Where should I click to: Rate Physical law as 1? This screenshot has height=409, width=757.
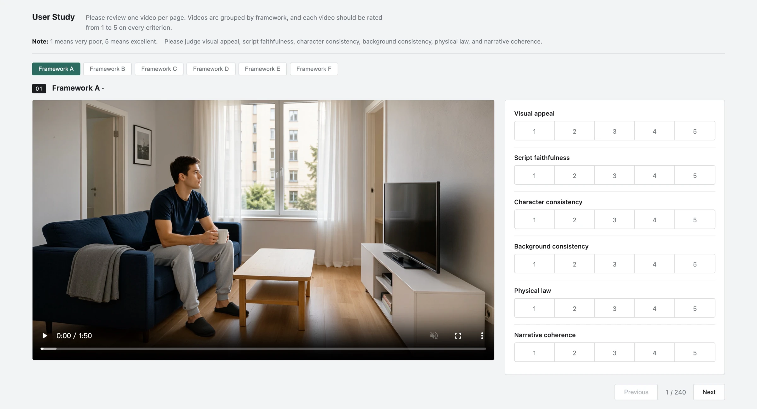534,308
